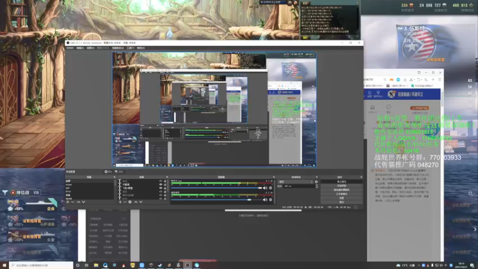Click location pin icon in page header

coord(378,94)
